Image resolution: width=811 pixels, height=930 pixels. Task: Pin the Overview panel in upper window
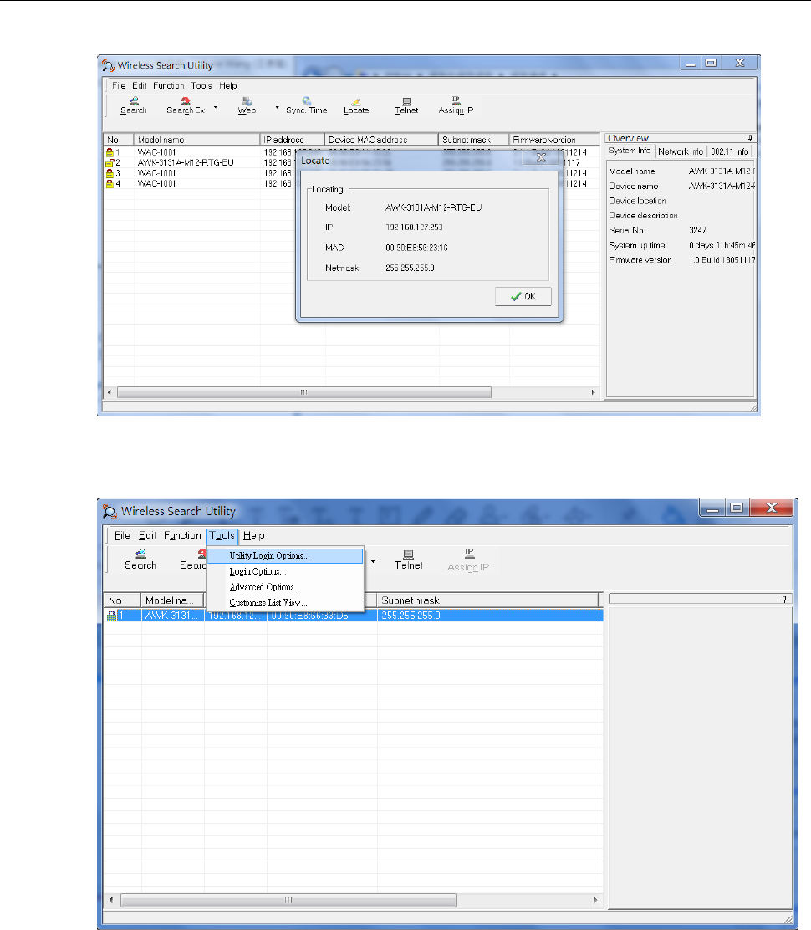tap(750, 138)
